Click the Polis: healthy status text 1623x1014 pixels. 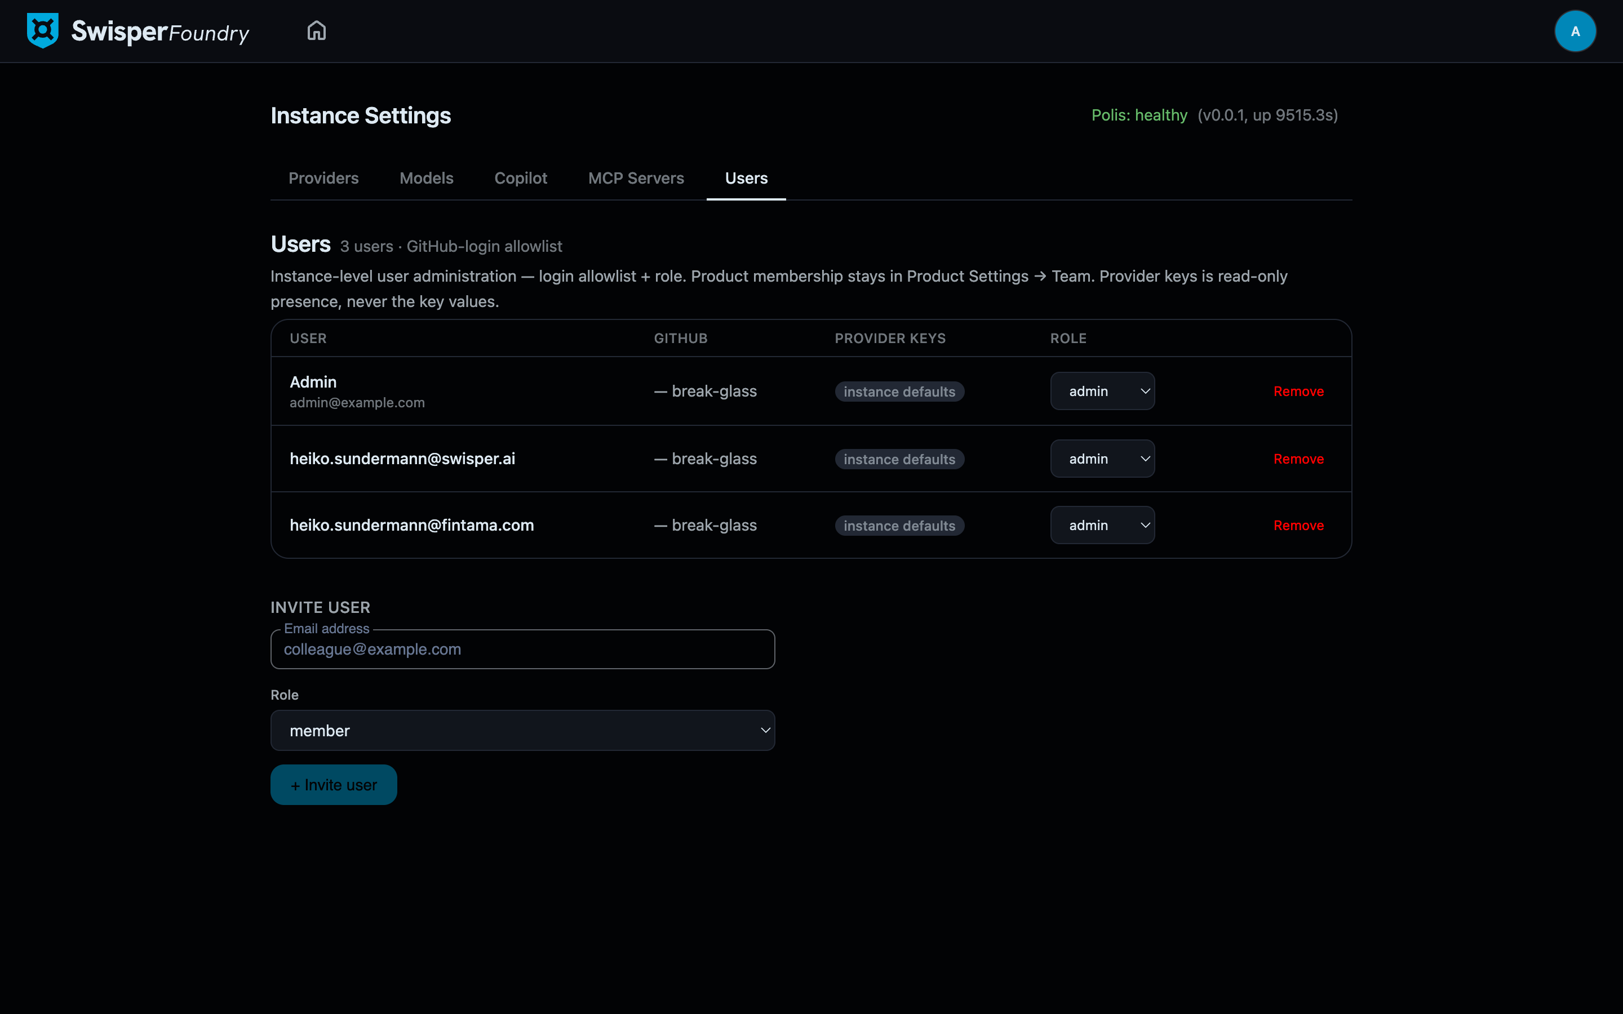(x=1139, y=115)
